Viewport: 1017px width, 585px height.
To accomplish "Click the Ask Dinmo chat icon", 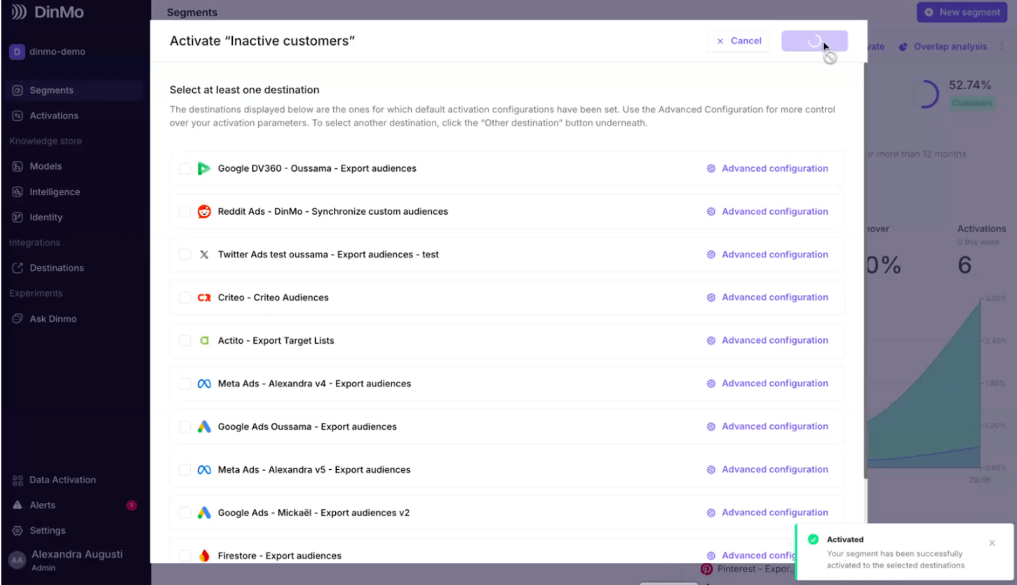I will 18,318.
